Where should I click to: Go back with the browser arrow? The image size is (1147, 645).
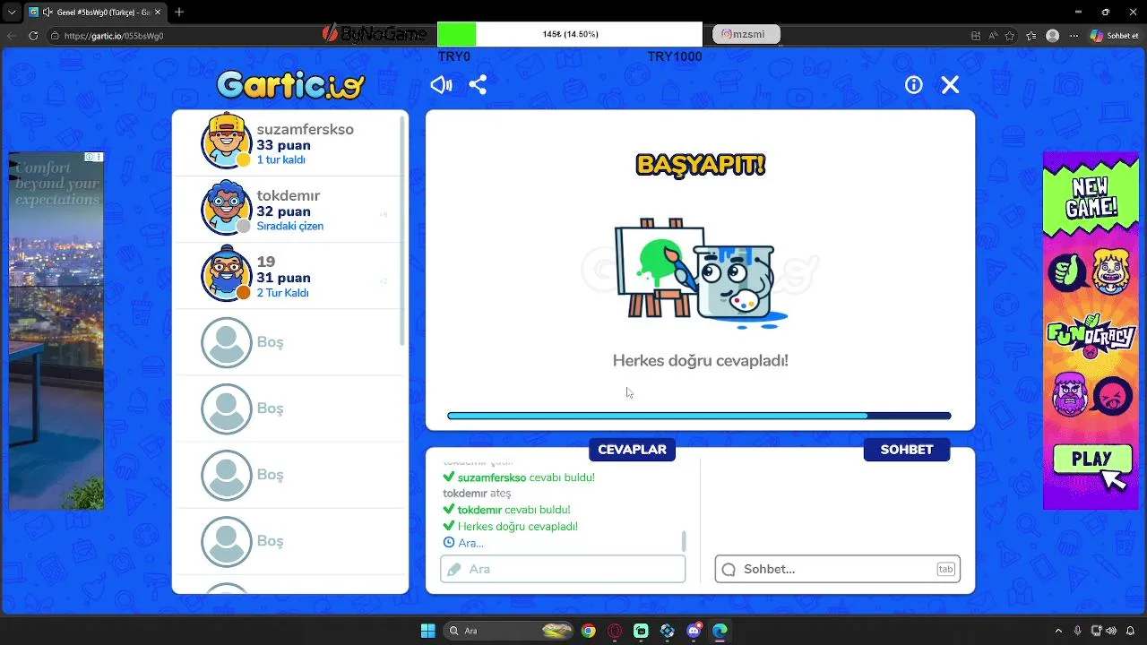pyautogui.click(x=11, y=36)
